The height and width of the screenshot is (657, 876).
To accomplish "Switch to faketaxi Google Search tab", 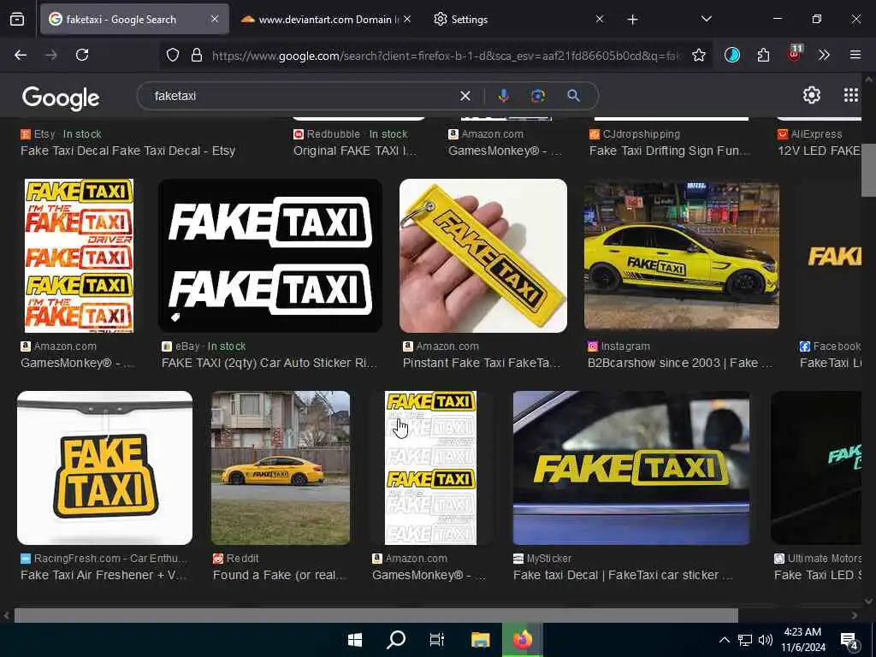I will coord(134,20).
